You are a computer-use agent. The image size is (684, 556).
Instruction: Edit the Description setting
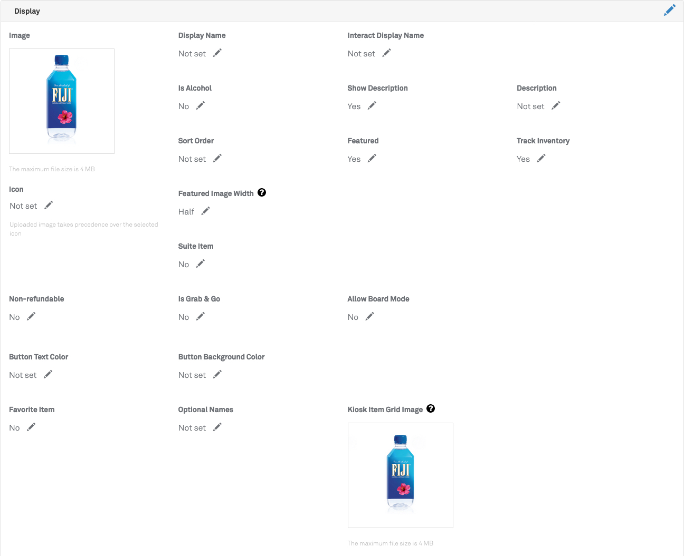(x=555, y=105)
